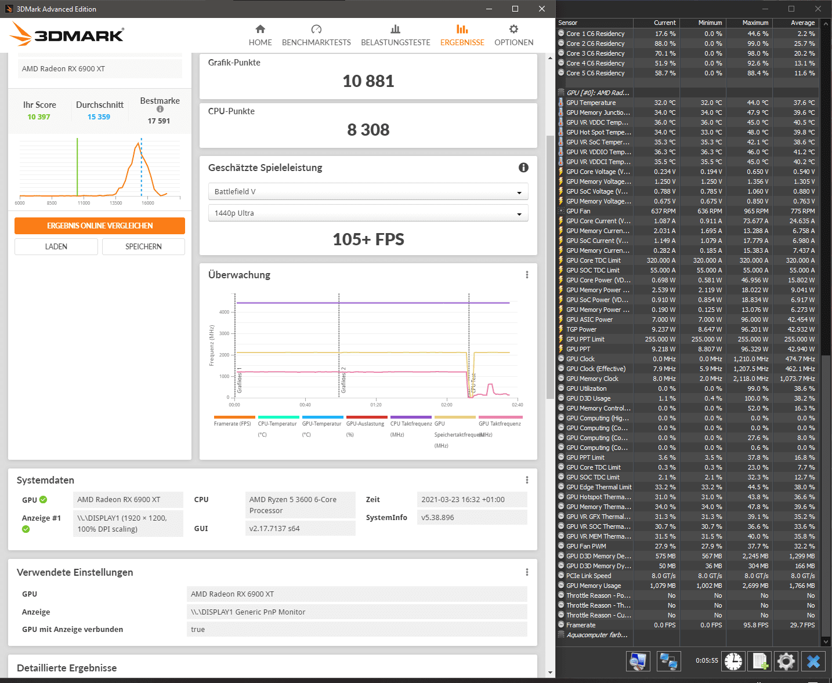Toggle the GPU-Auslastung legend swatch

[x=367, y=417]
